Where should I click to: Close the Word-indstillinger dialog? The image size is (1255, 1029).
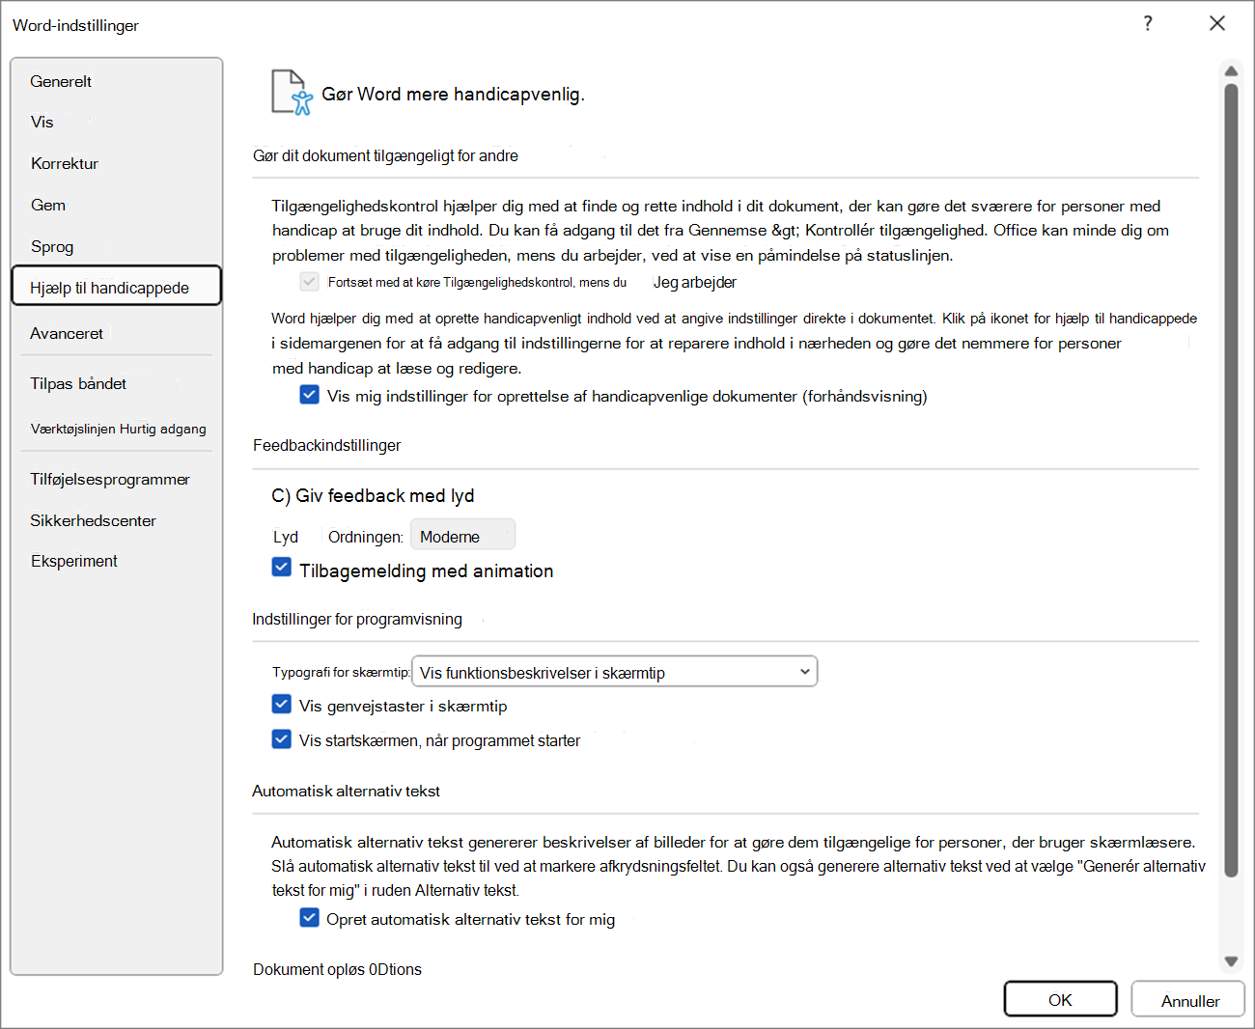pos(1217,23)
